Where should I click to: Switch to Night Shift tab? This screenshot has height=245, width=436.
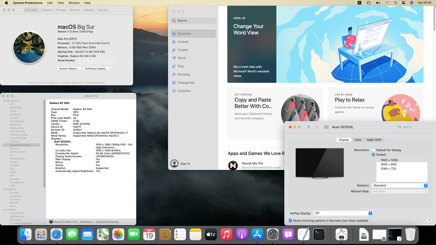click(374, 140)
